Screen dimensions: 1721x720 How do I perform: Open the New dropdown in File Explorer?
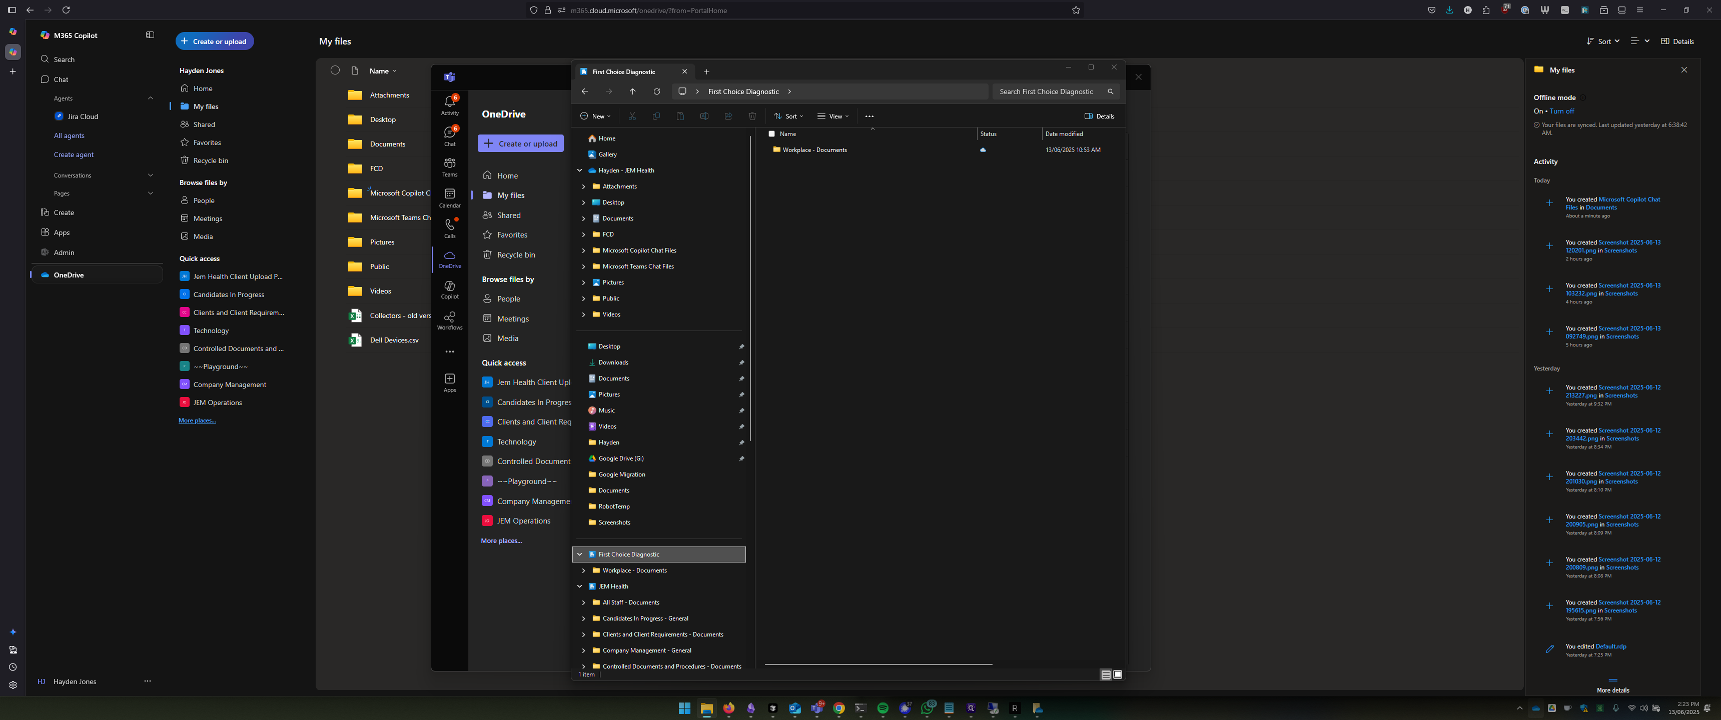click(595, 116)
